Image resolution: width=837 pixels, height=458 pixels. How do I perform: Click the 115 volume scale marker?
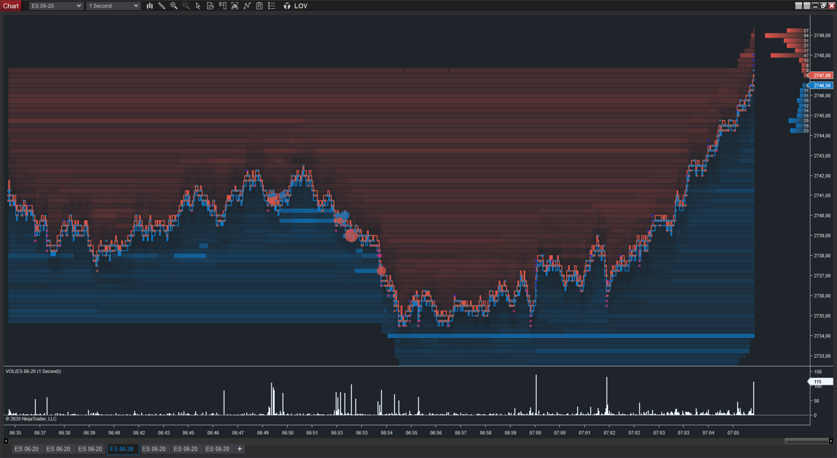point(818,382)
